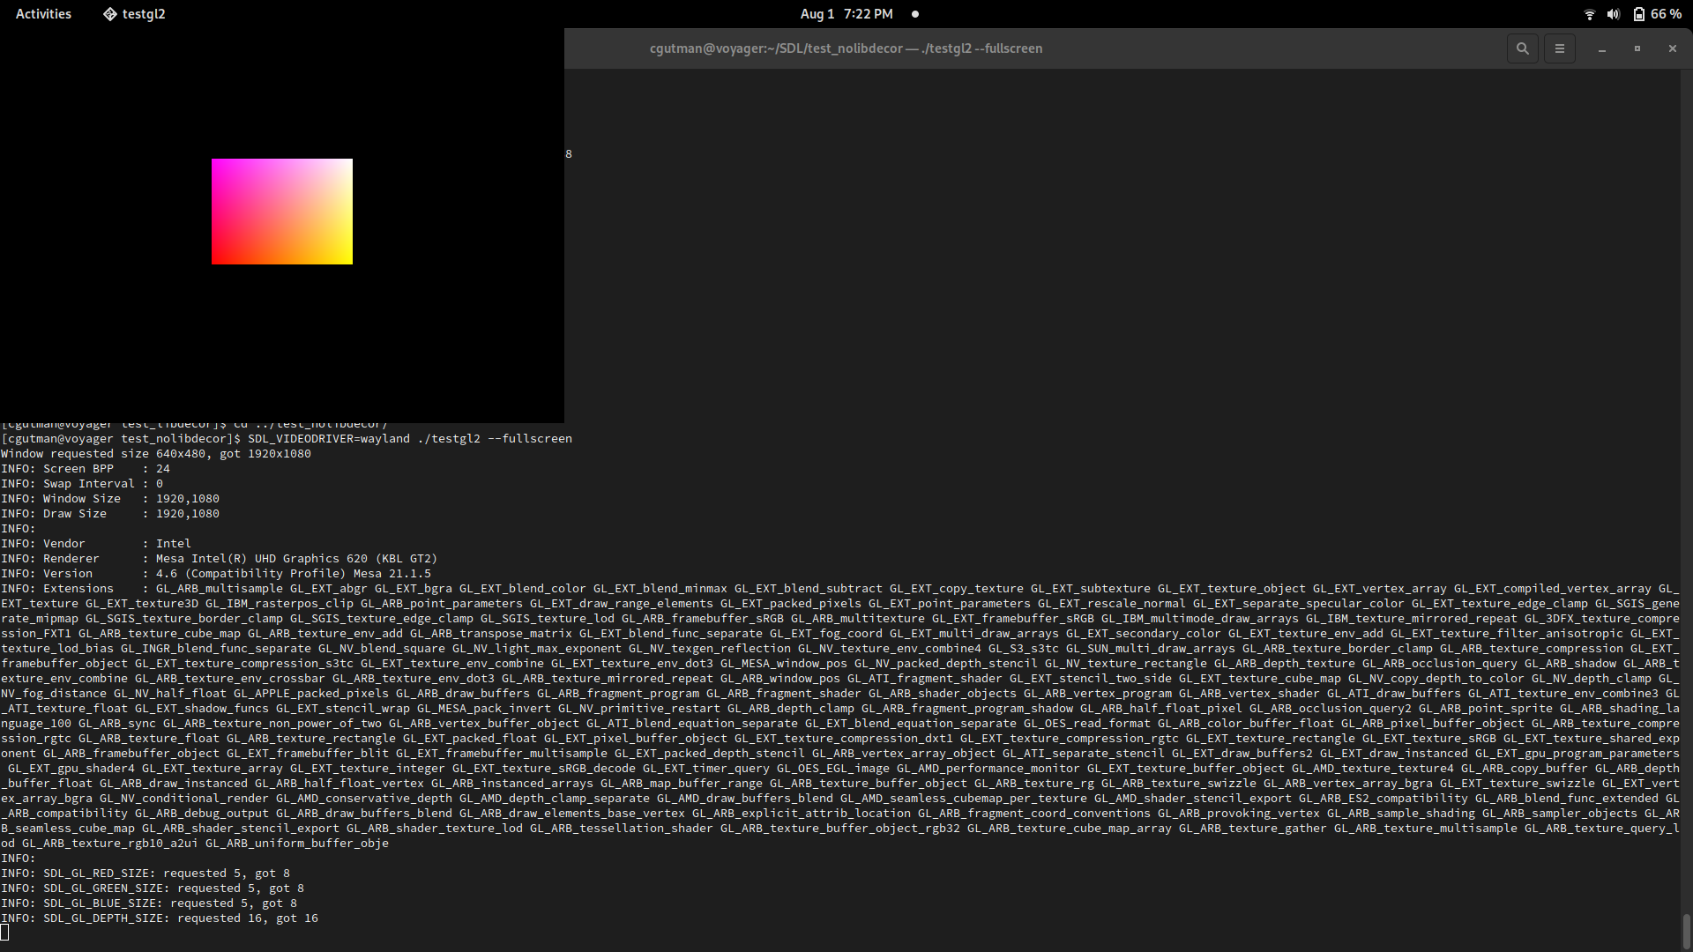Image resolution: width=1693 pixels, height=952 pixels.
Task: Maximize the terminal window
Action: 1637,48
